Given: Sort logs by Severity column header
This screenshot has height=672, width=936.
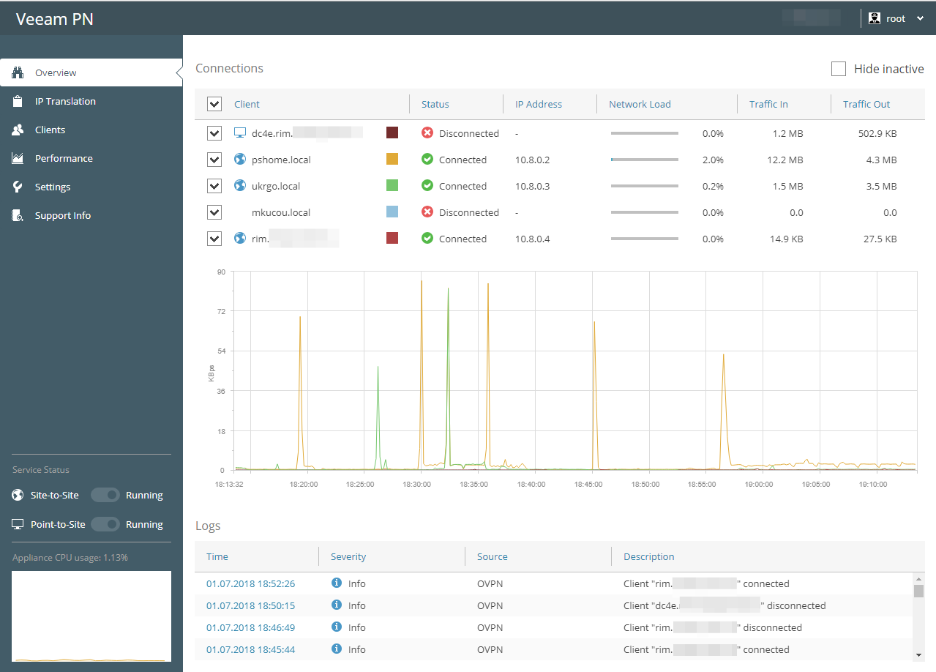Looking at the screenshot, I should tap(348, 556).
